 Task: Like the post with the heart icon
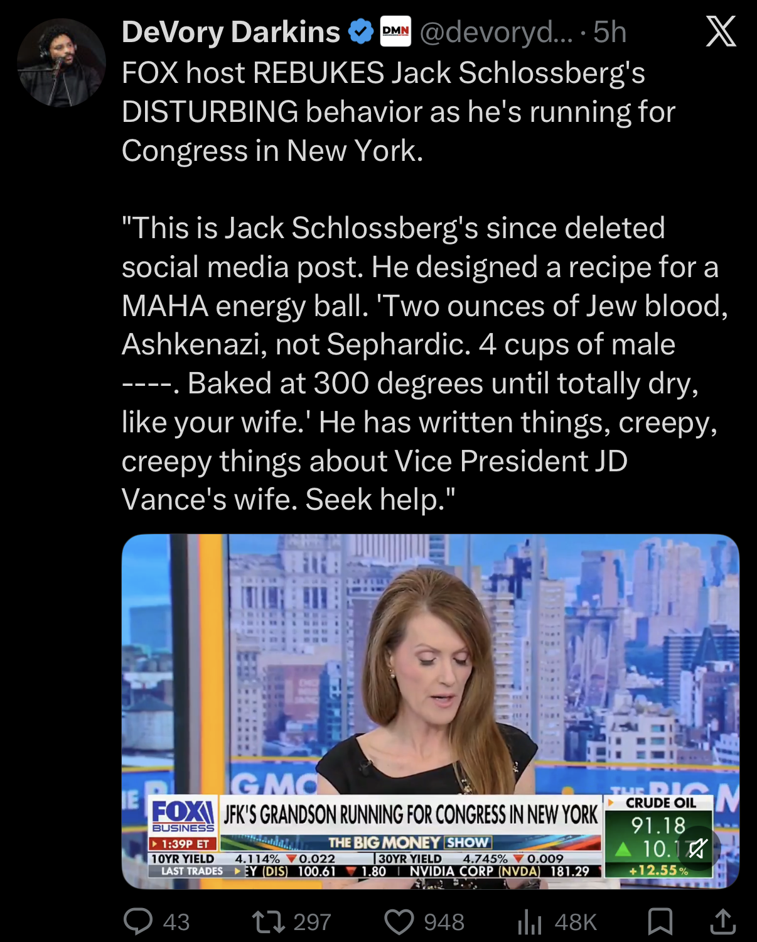coord(399,922)
